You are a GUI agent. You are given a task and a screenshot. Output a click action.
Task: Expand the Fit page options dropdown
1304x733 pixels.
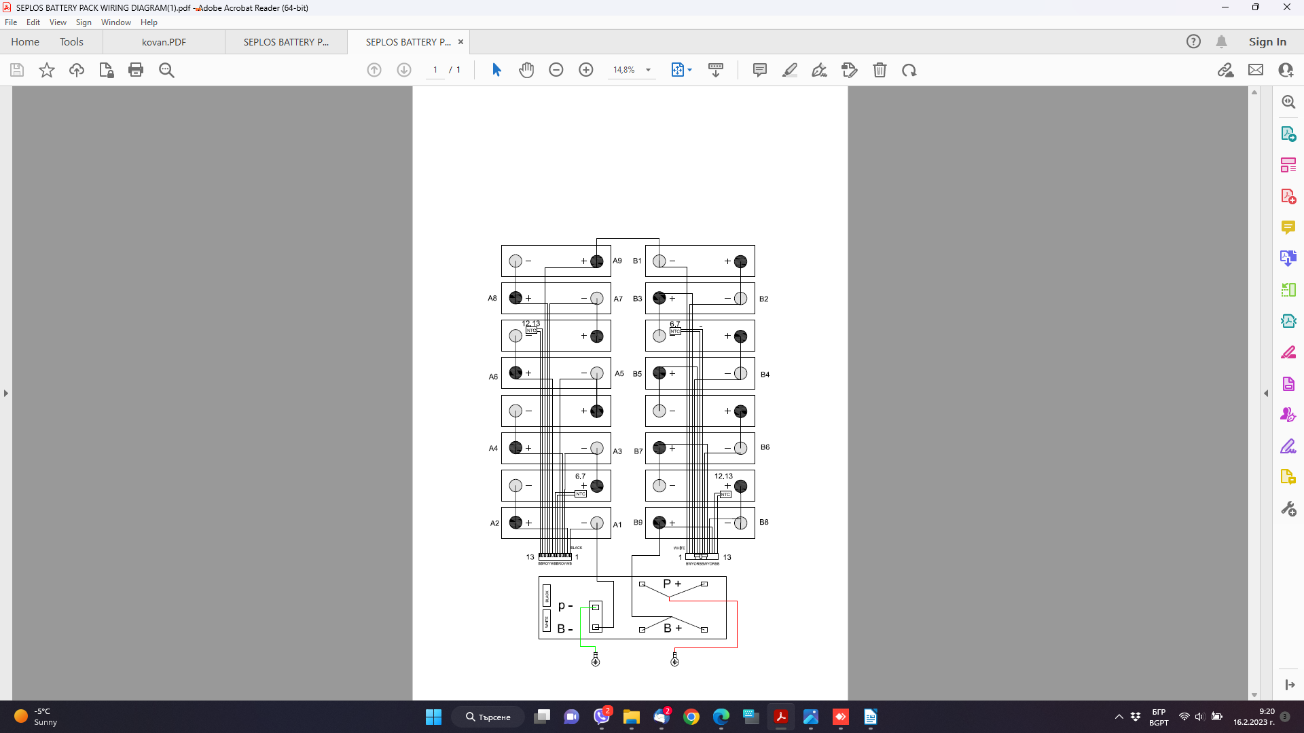[x=690, y=70]
